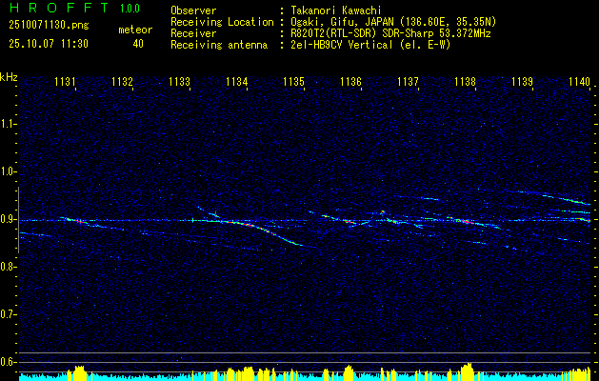The image size is (599, 381).
Task: Click the 1137 time axis label
Action: tap(408, 82)
